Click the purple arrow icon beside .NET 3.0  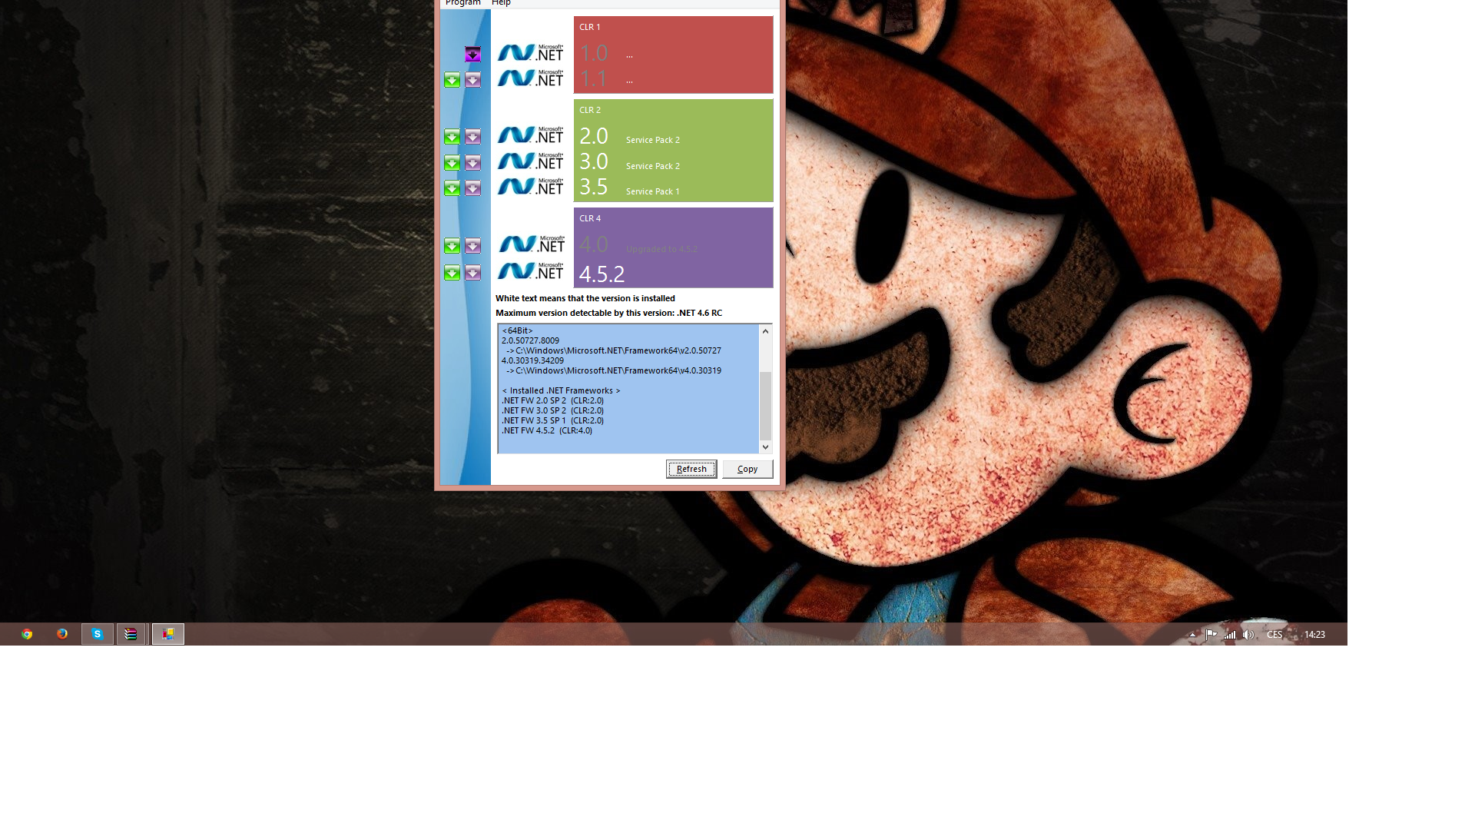[472, 163]
